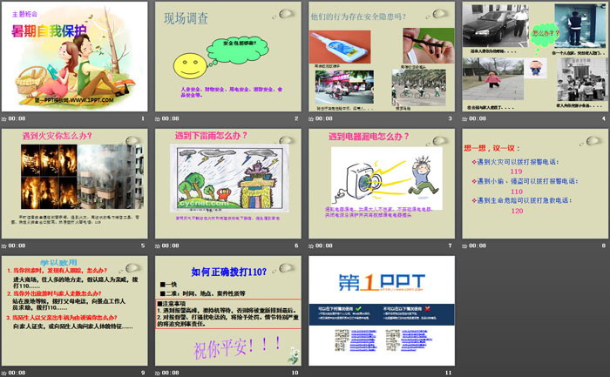Select slide 2 thumbnail titled 现场调查

point(228,57)
